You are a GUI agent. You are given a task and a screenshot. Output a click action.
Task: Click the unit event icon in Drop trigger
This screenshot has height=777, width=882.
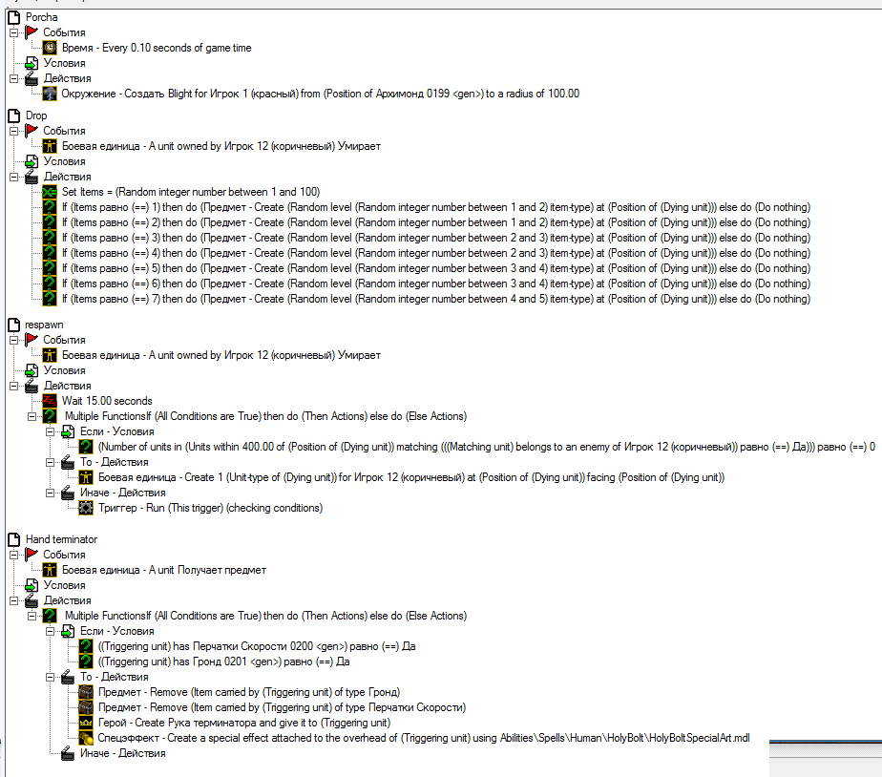(50, 146)
